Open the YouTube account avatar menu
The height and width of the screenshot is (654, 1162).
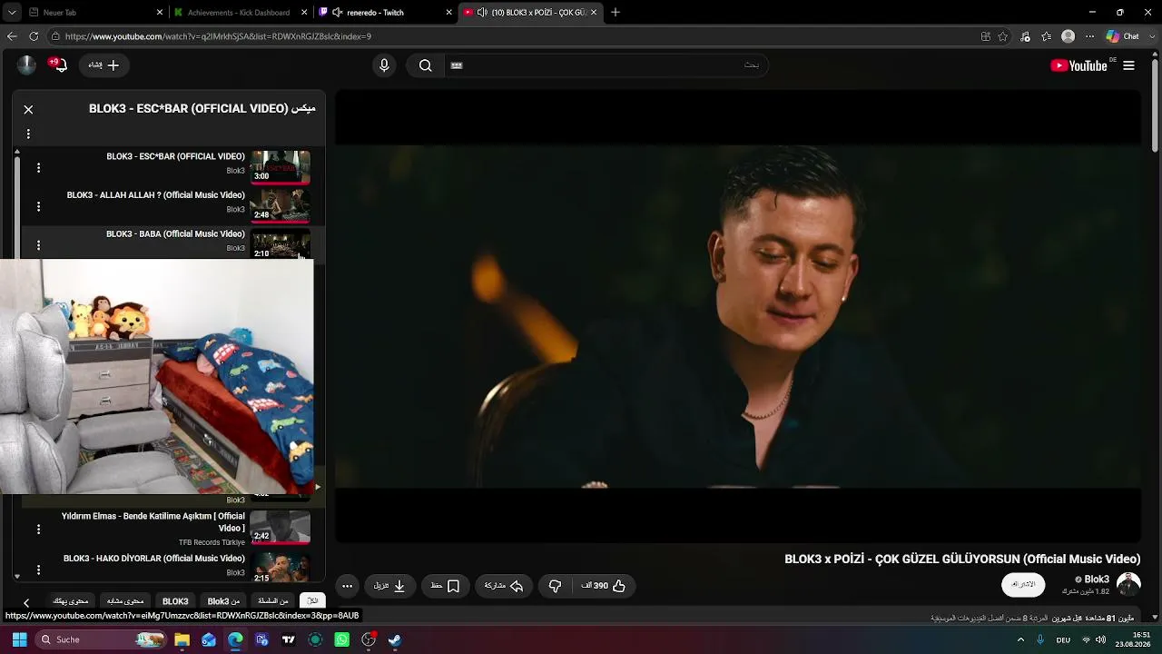(26, 64)
